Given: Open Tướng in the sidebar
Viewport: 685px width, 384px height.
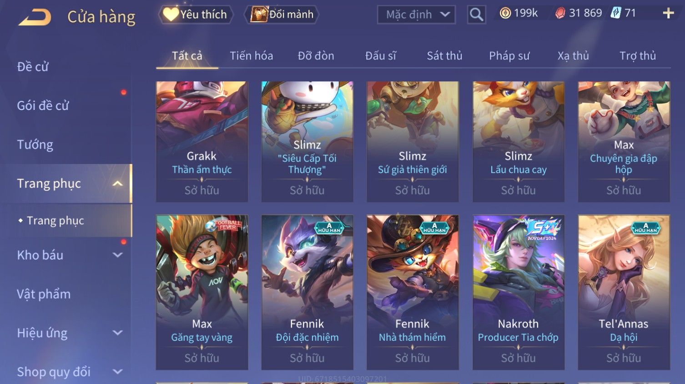Looking at the screenshot, I should [35, 145].
